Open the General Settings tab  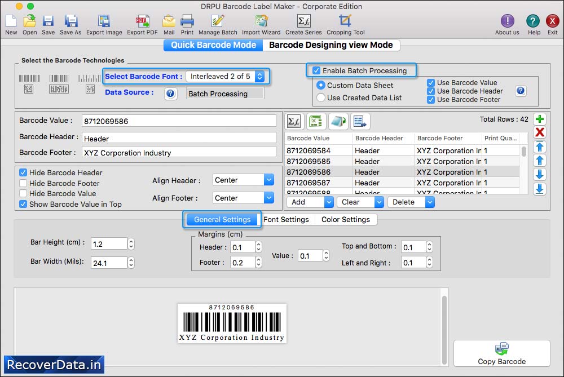tap(222, 219)
